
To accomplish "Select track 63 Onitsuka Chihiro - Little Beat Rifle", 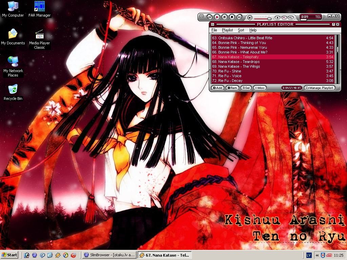I will tap(273, 38).
